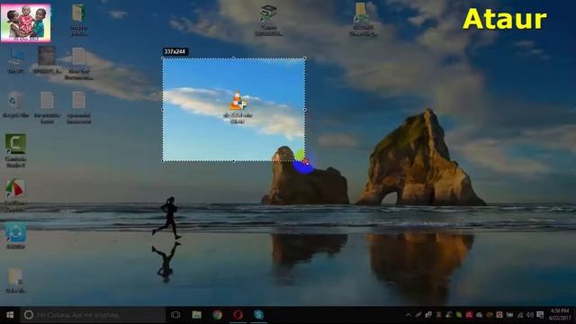Open the network status tray icon
This screenshot has height=324, width=576.
(520, 315)
